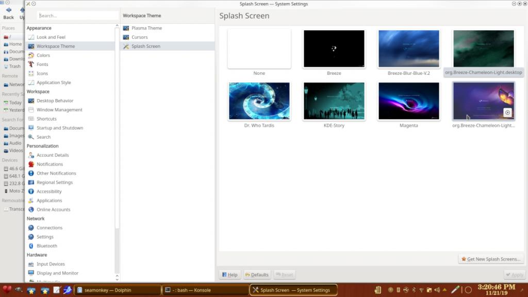Open Online Accounts settings
This screenshot has width=528, height=297.
(53, 209)
